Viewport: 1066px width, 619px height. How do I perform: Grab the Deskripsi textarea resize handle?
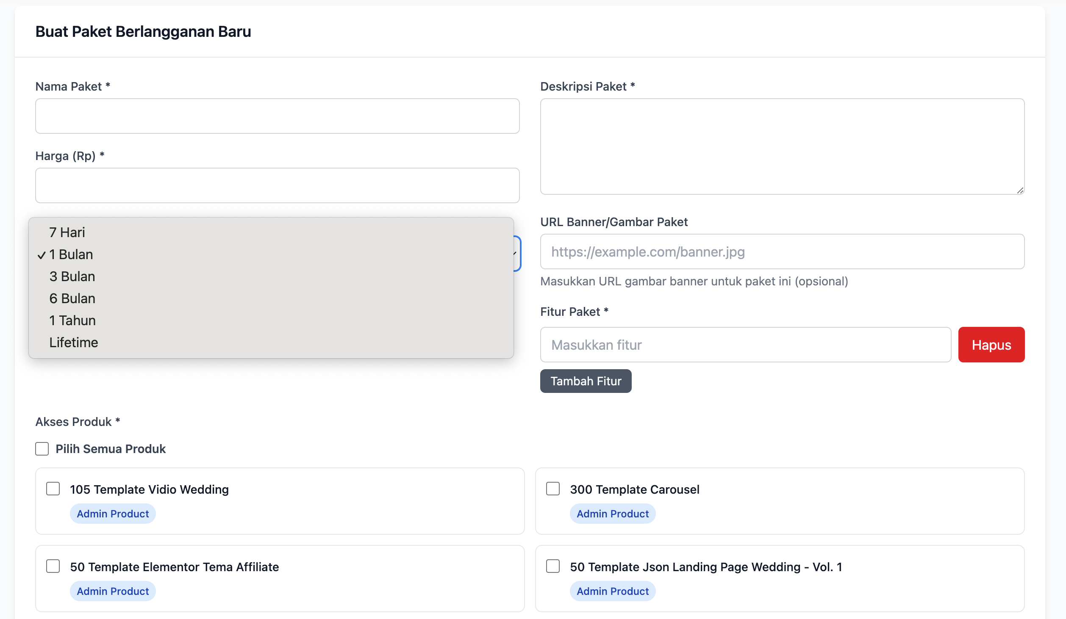1020,191
